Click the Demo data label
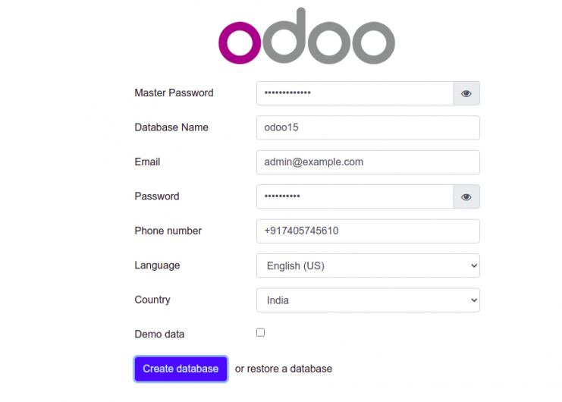This screenshot has width=562, height=402. (x=159, y=334)
